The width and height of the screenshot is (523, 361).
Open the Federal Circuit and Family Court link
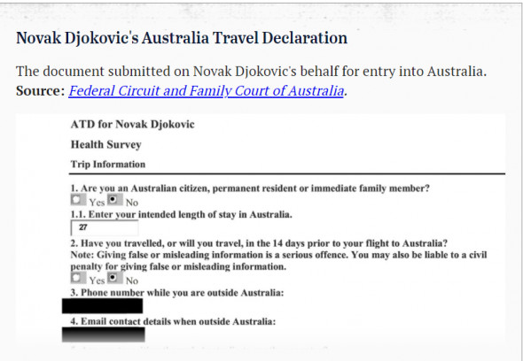(x=207, y=91)
